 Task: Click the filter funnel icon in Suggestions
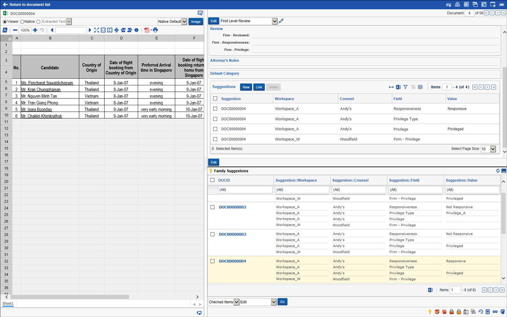[405, 87]
